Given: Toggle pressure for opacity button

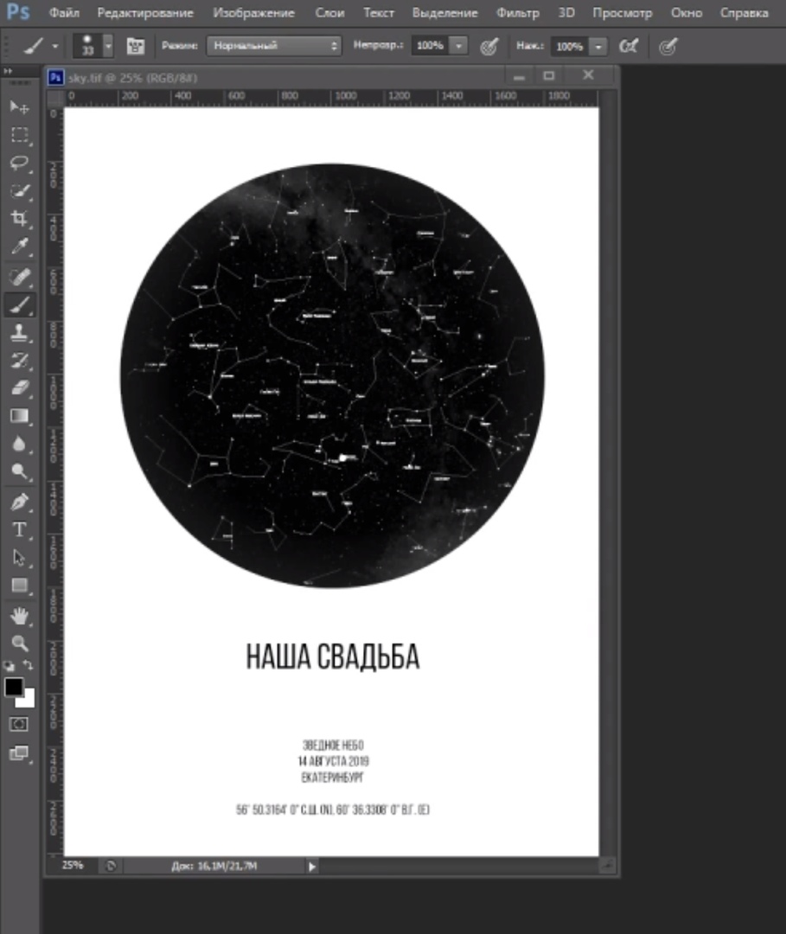Looking at the screenshot, I should (x=489, y=46).
